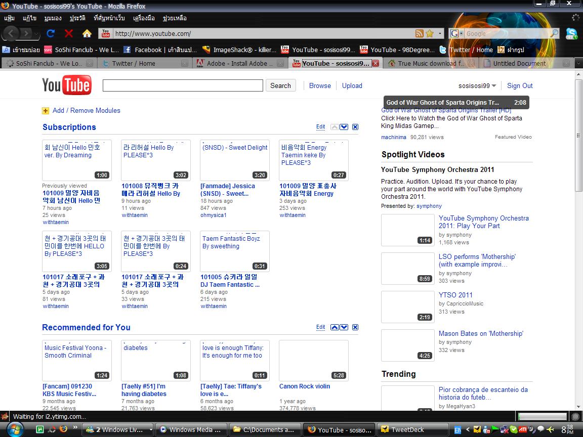The image size is (583, 437).
Task: Open back/forward history dropdown arrow
Action: (36, 34)
